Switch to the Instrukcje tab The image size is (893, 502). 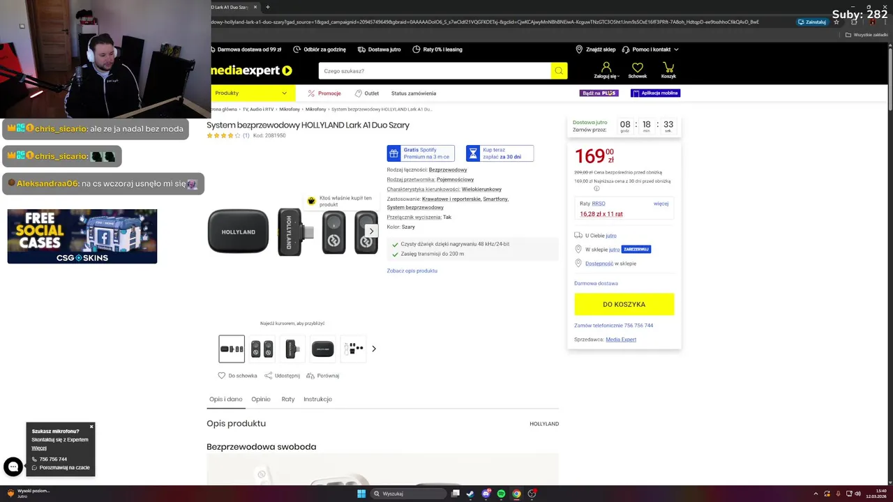(x=317, y=400)
